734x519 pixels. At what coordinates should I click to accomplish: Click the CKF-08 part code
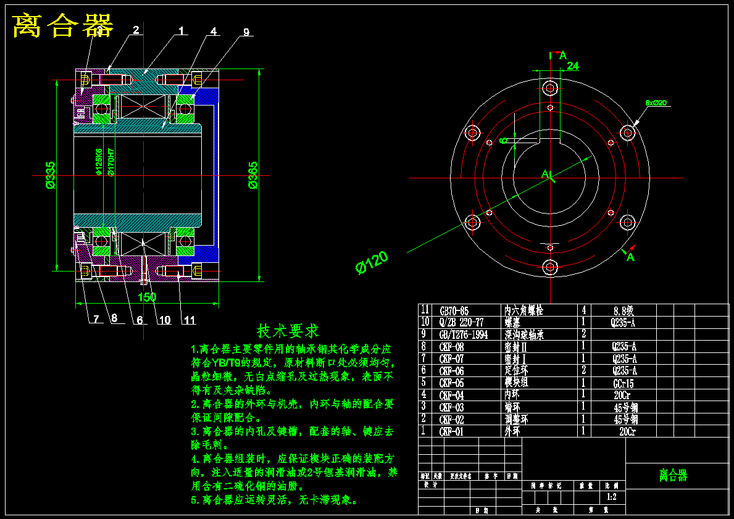452,347
